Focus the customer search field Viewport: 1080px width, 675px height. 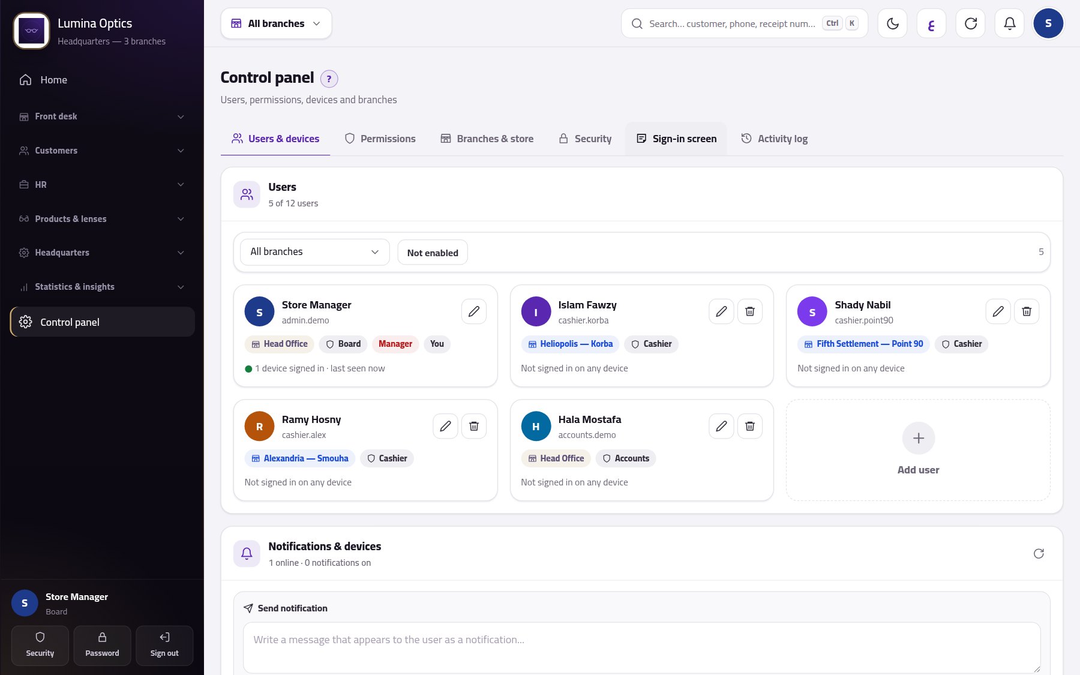pos(744,23)
